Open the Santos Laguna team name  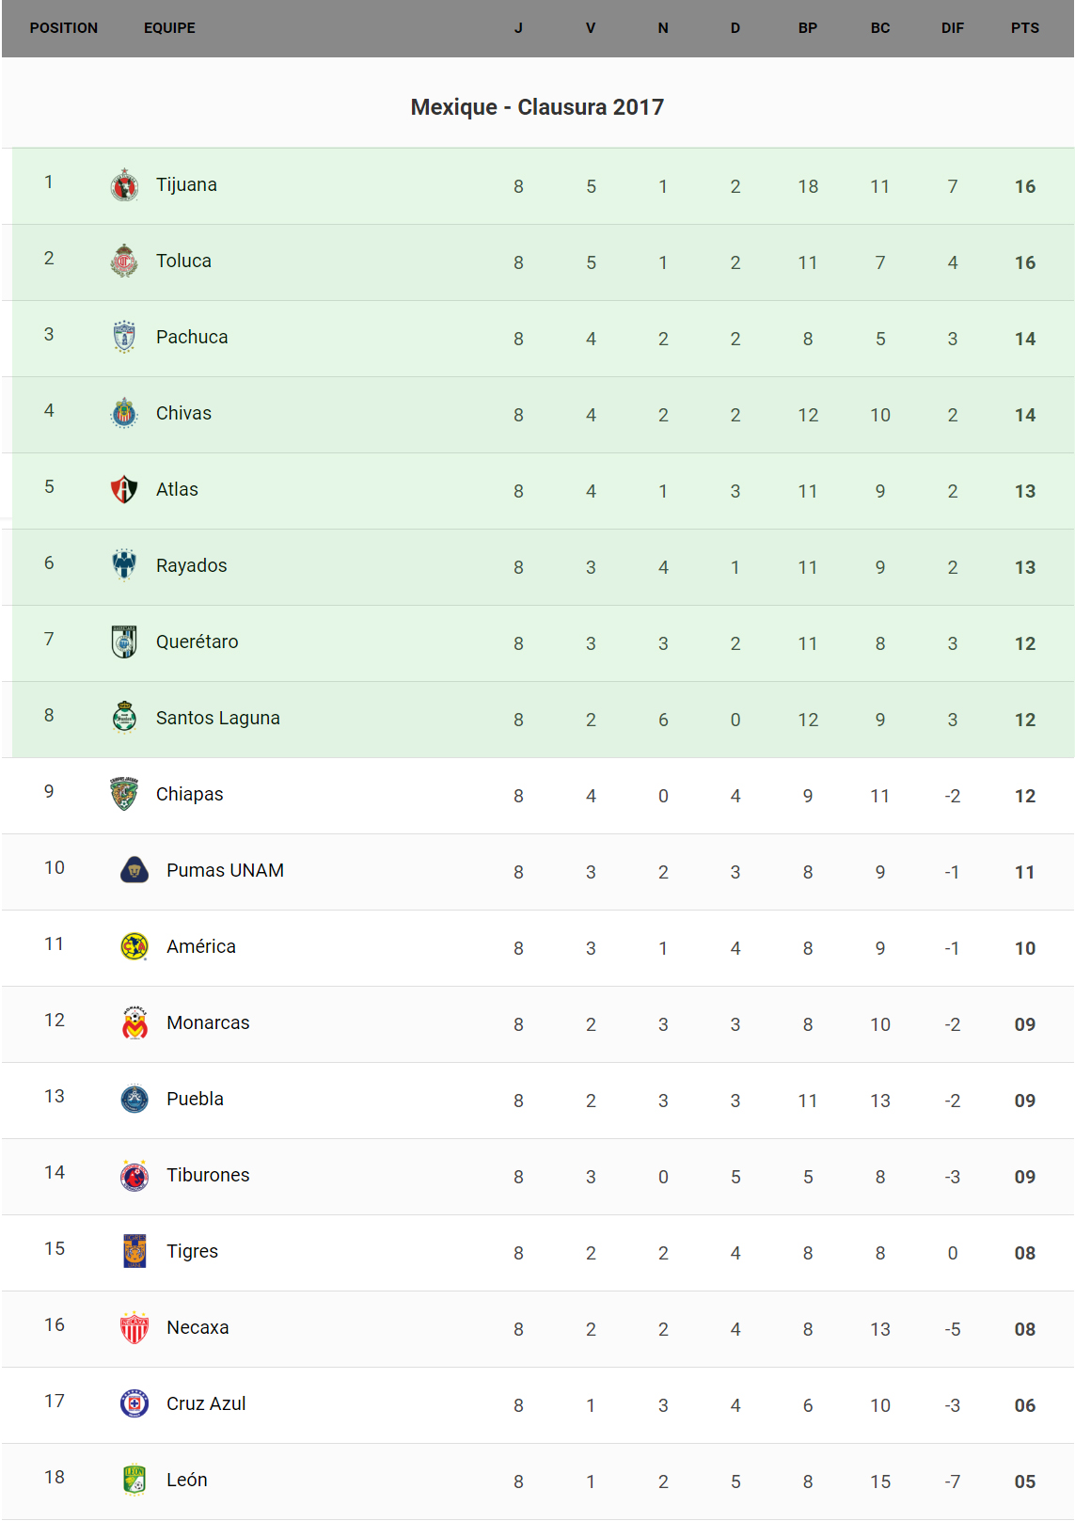(x=218, y=718)
